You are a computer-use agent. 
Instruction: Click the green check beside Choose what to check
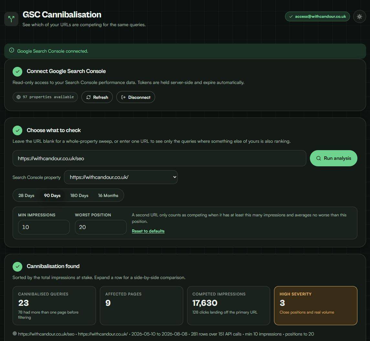tap(17, 130)
